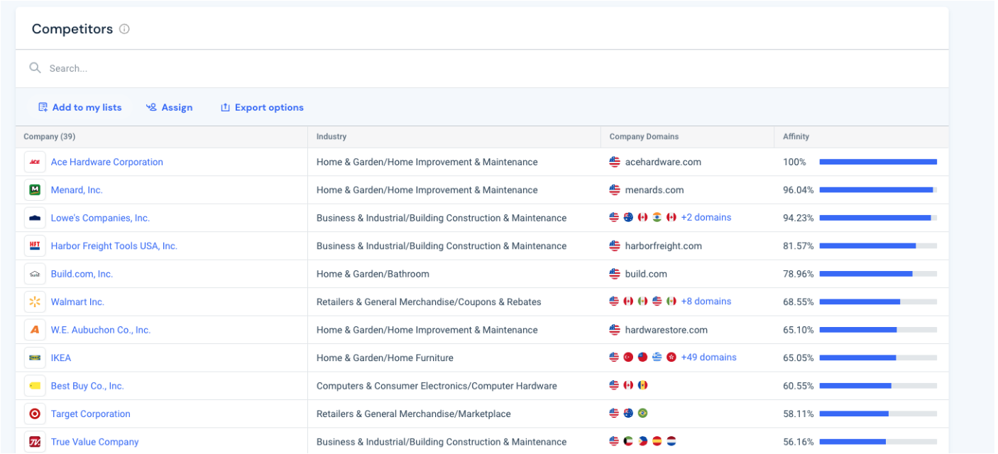Click the harborfreight.com domain text
The height and width of the screenshot is (454, 998).
pyautogui.click(x=664, y=246)
